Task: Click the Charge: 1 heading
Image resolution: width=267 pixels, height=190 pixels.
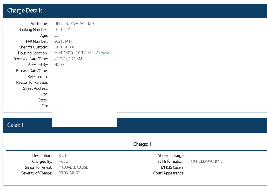Action: tap(142, 144)
